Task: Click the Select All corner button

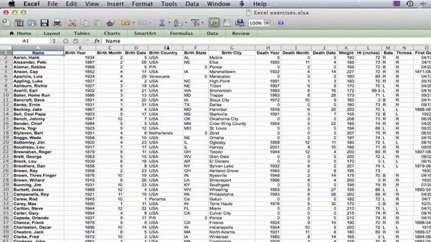Action: (x=6, y=48)
